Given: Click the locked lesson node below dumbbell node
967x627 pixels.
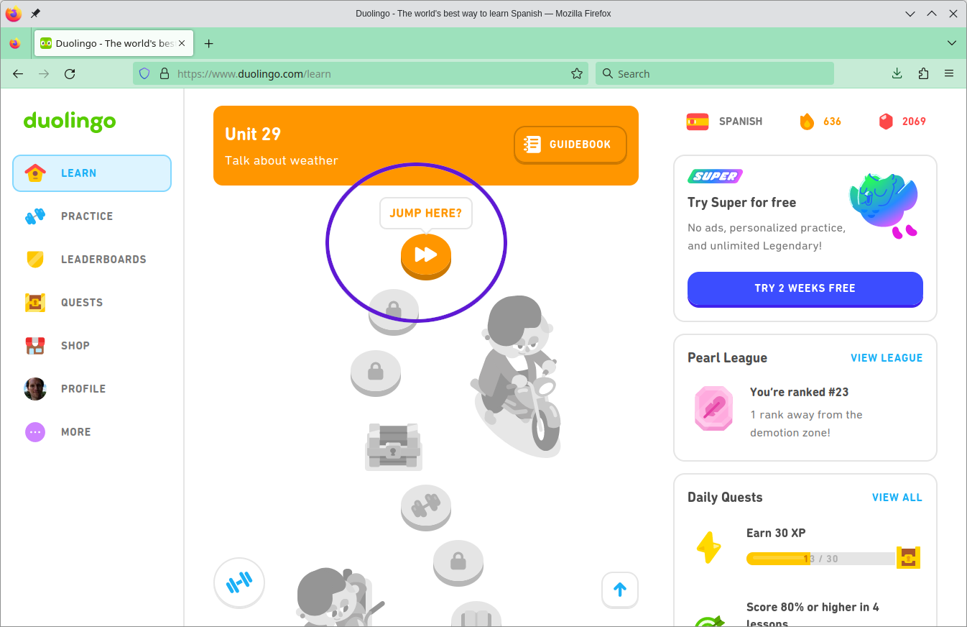Looking at the screenshot, I should tap(458, 563).
